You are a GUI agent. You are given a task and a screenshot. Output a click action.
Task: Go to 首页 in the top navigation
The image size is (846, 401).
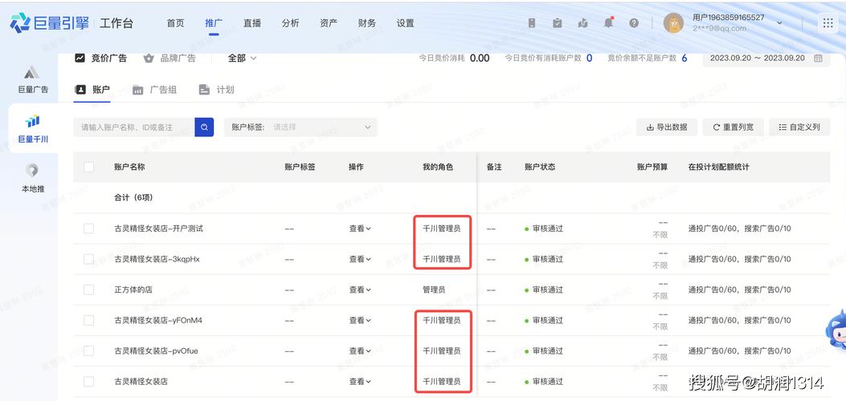pos(175,23)
